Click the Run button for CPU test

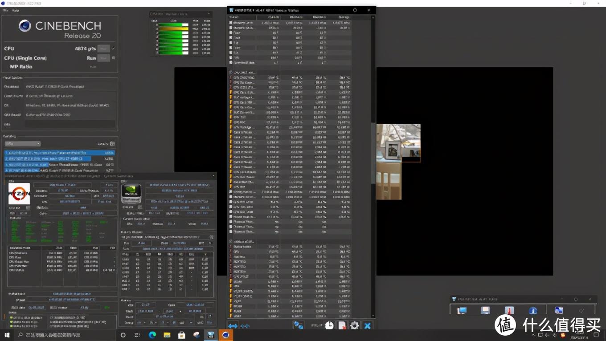[103, 49]
